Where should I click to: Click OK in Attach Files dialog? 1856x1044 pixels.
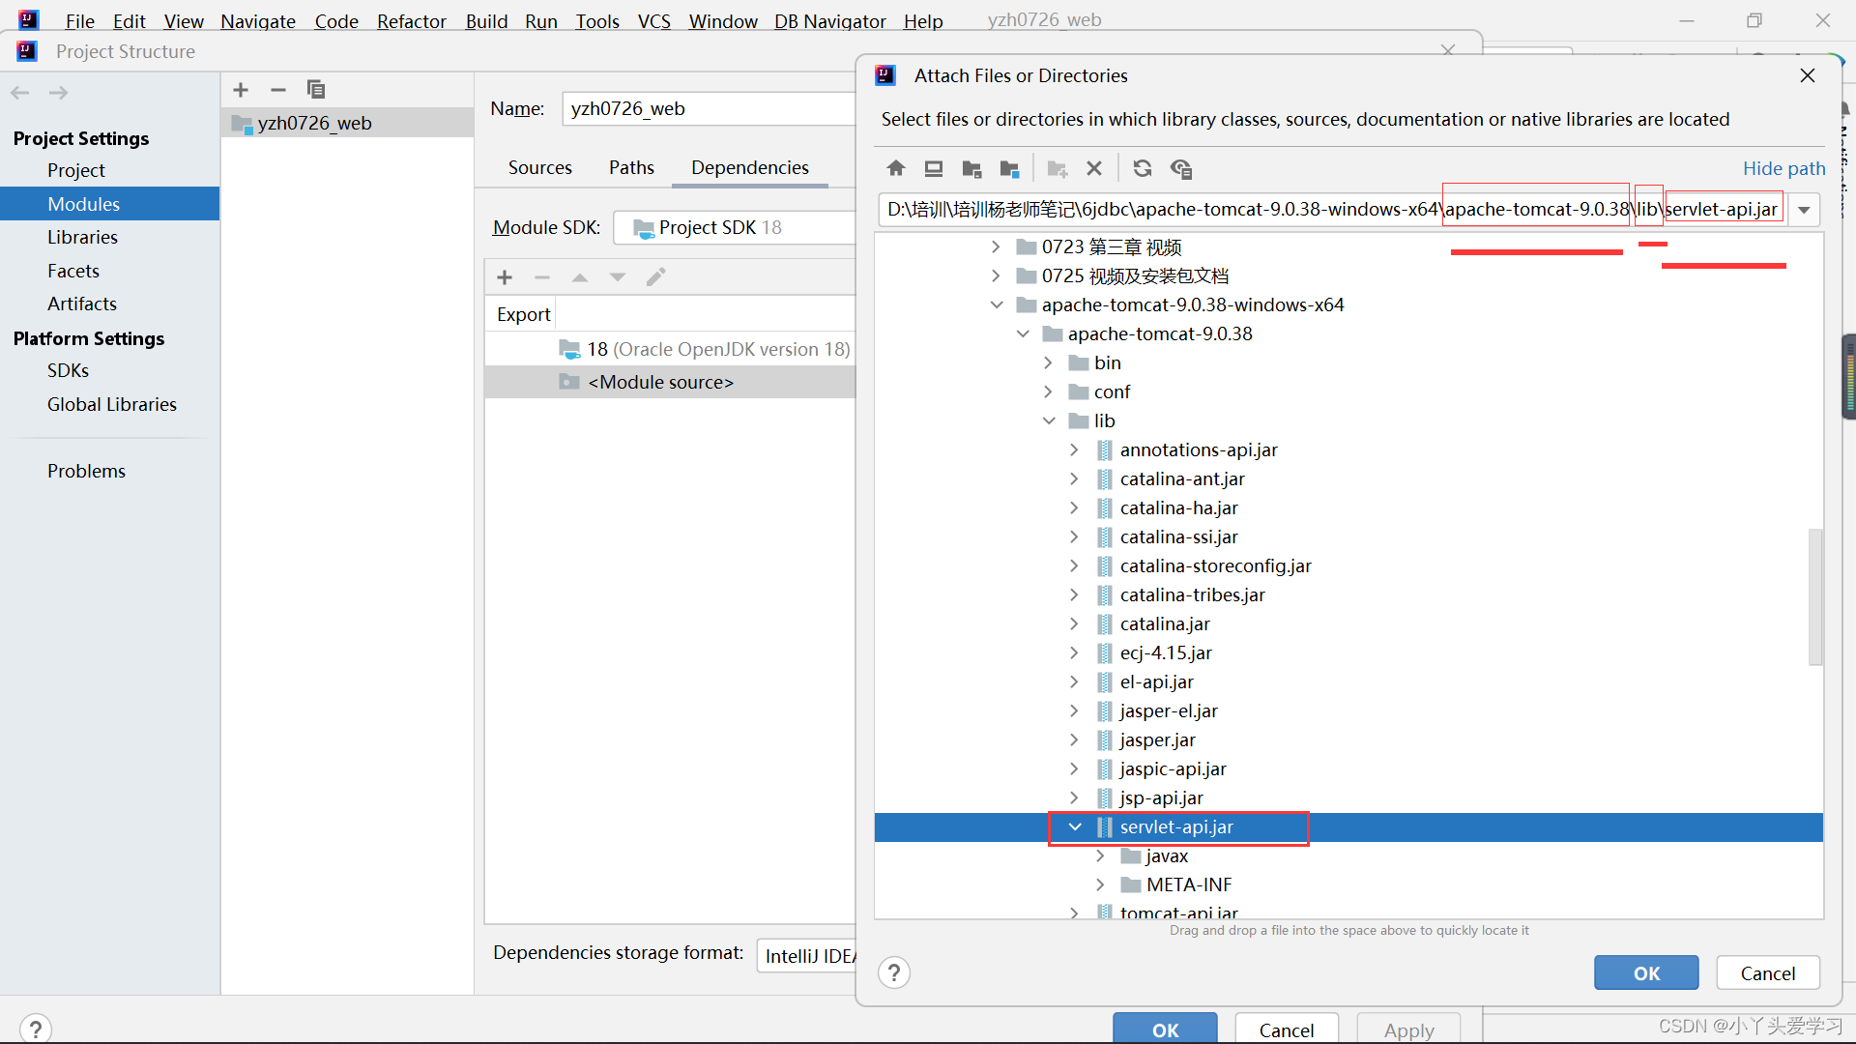click(1646, 972)
